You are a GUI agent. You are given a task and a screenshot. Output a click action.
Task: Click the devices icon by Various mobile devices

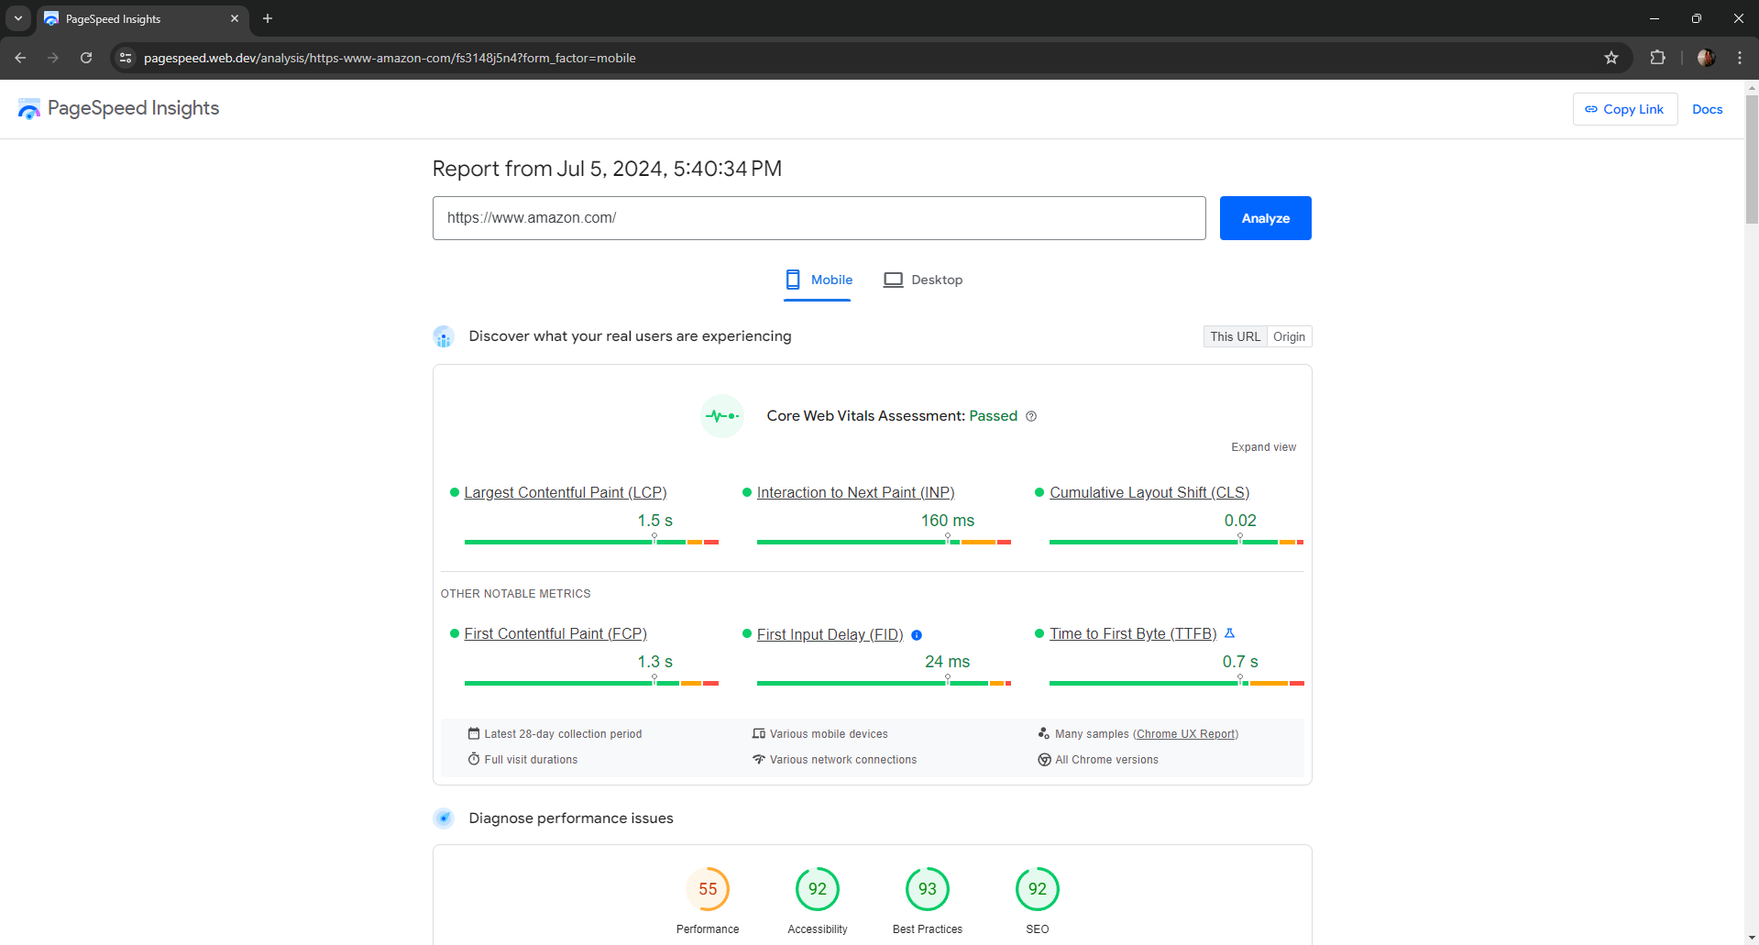point(759,733)
